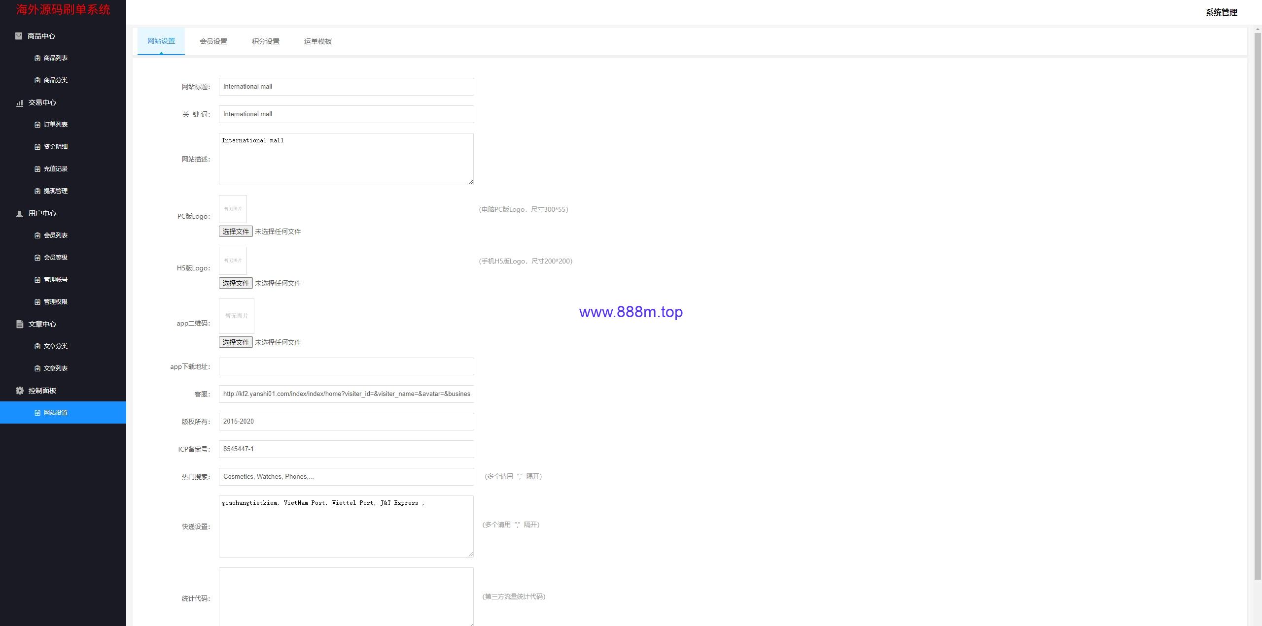This screenshot has height=626, width=1262.
Task: Click the icon beside 商品列表
Action: (x=37, y=58)
